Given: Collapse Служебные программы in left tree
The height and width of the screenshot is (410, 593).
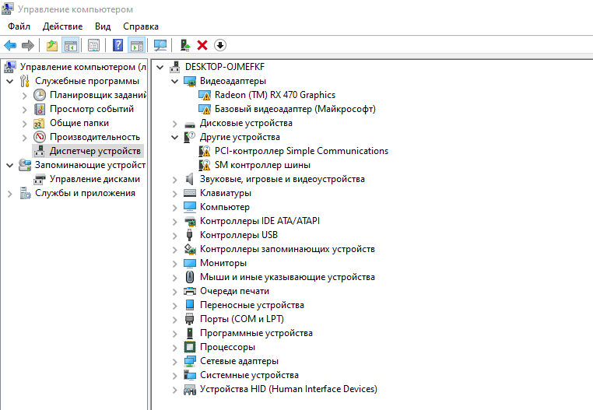Looking at the screenshot, I should [10, 82].
